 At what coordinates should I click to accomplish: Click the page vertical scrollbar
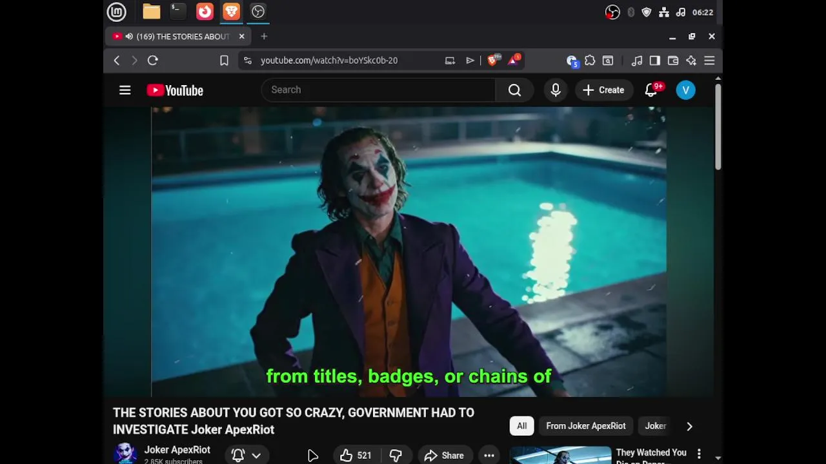click(718, 126)
